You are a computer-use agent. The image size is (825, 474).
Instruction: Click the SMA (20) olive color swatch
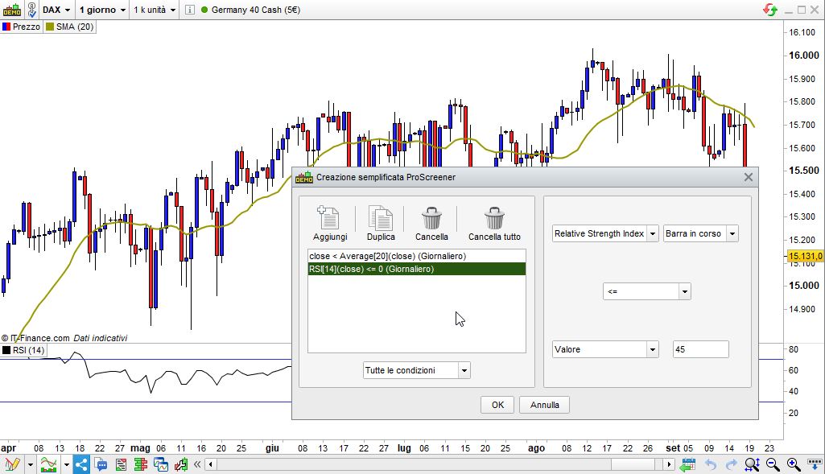(50, 27)
